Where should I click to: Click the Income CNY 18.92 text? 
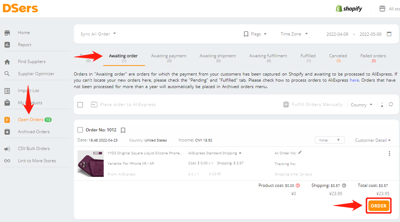[196, 140]
